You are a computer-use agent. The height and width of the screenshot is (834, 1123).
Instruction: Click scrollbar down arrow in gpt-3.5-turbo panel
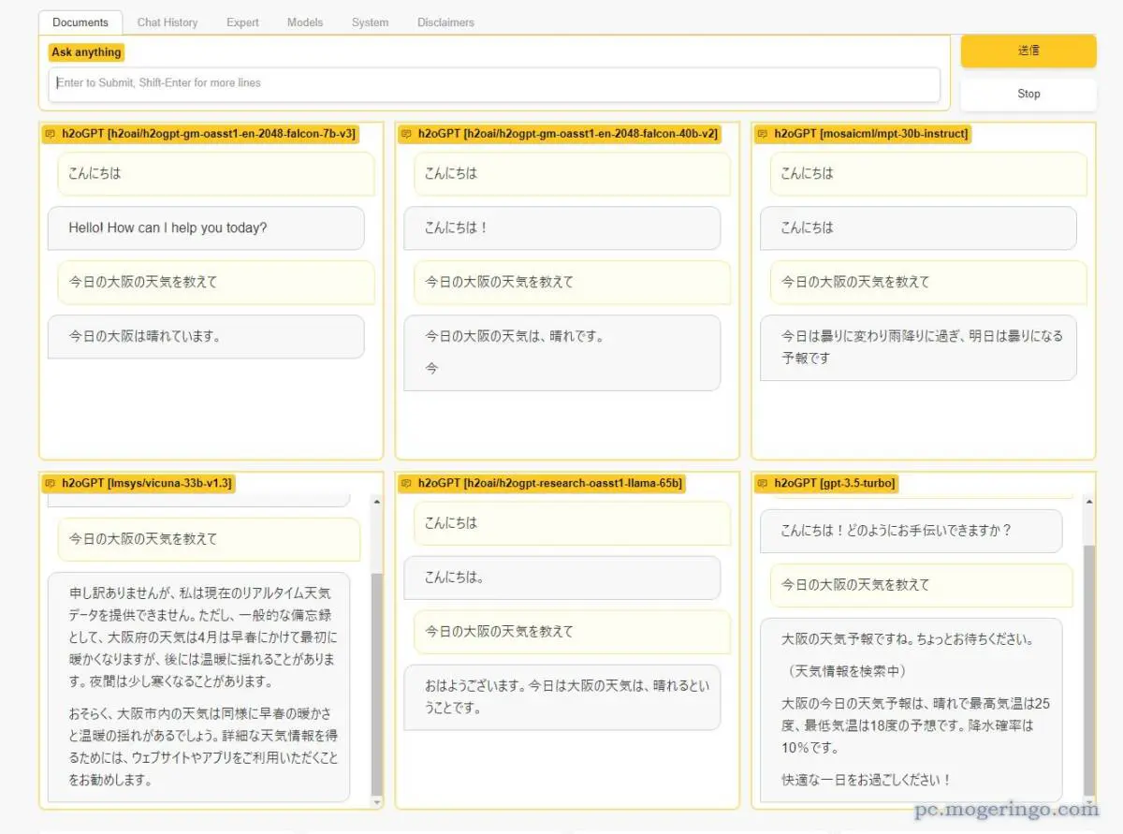1089,802
